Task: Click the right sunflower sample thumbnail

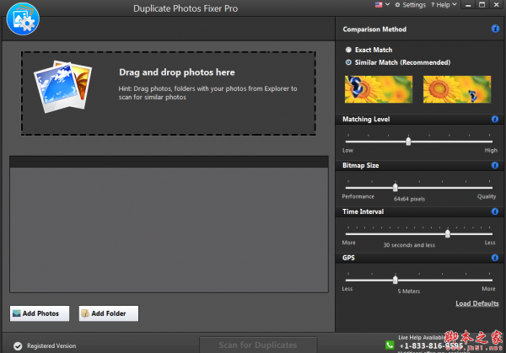Action: [x=457, y=89]
